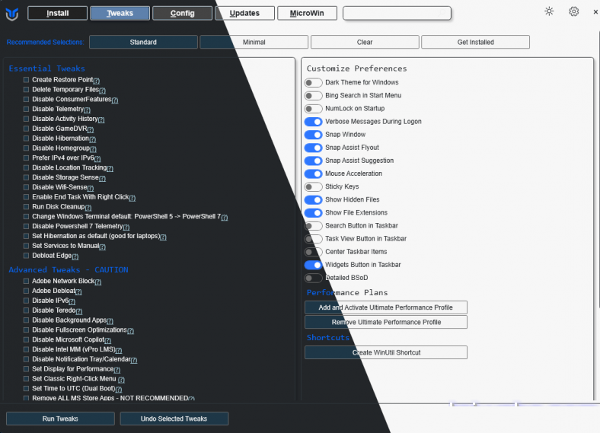Click the search magnifier icon
The height and width of the screenshot is (433, 600).
coord(442,13)
